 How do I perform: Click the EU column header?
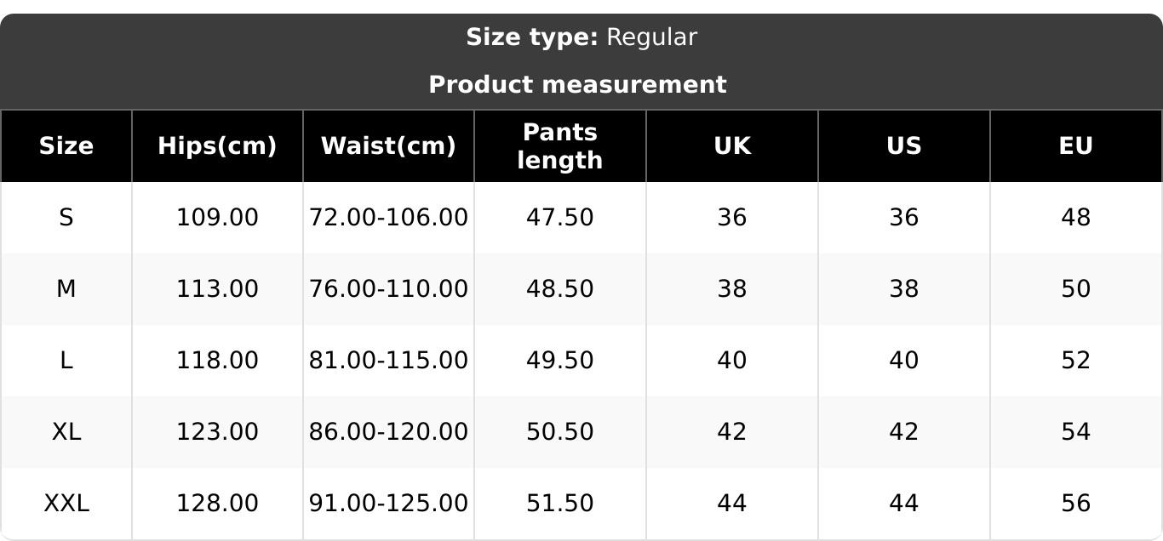coord(1076,146)
